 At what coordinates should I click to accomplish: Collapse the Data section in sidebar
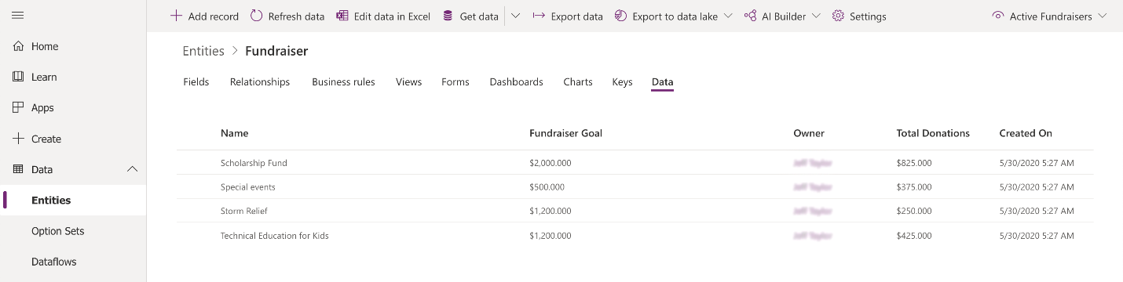click(132, 169)
